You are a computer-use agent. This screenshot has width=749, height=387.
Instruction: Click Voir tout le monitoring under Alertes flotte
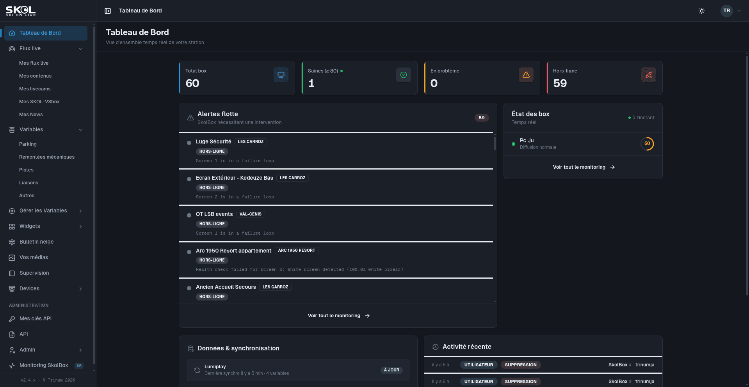pos(338,316)
